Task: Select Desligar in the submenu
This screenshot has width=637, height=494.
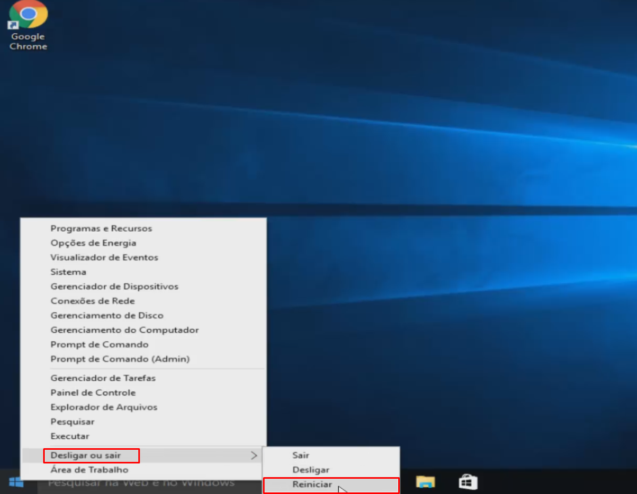Action: [x=331, y=470]
